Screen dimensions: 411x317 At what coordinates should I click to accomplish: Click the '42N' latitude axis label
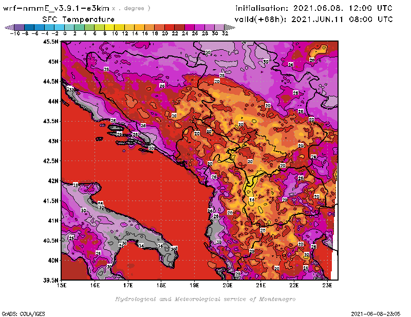[x=53, y=181]
